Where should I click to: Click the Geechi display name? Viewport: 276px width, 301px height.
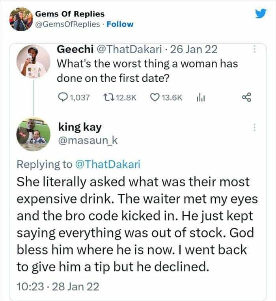(x=75, y=50)
